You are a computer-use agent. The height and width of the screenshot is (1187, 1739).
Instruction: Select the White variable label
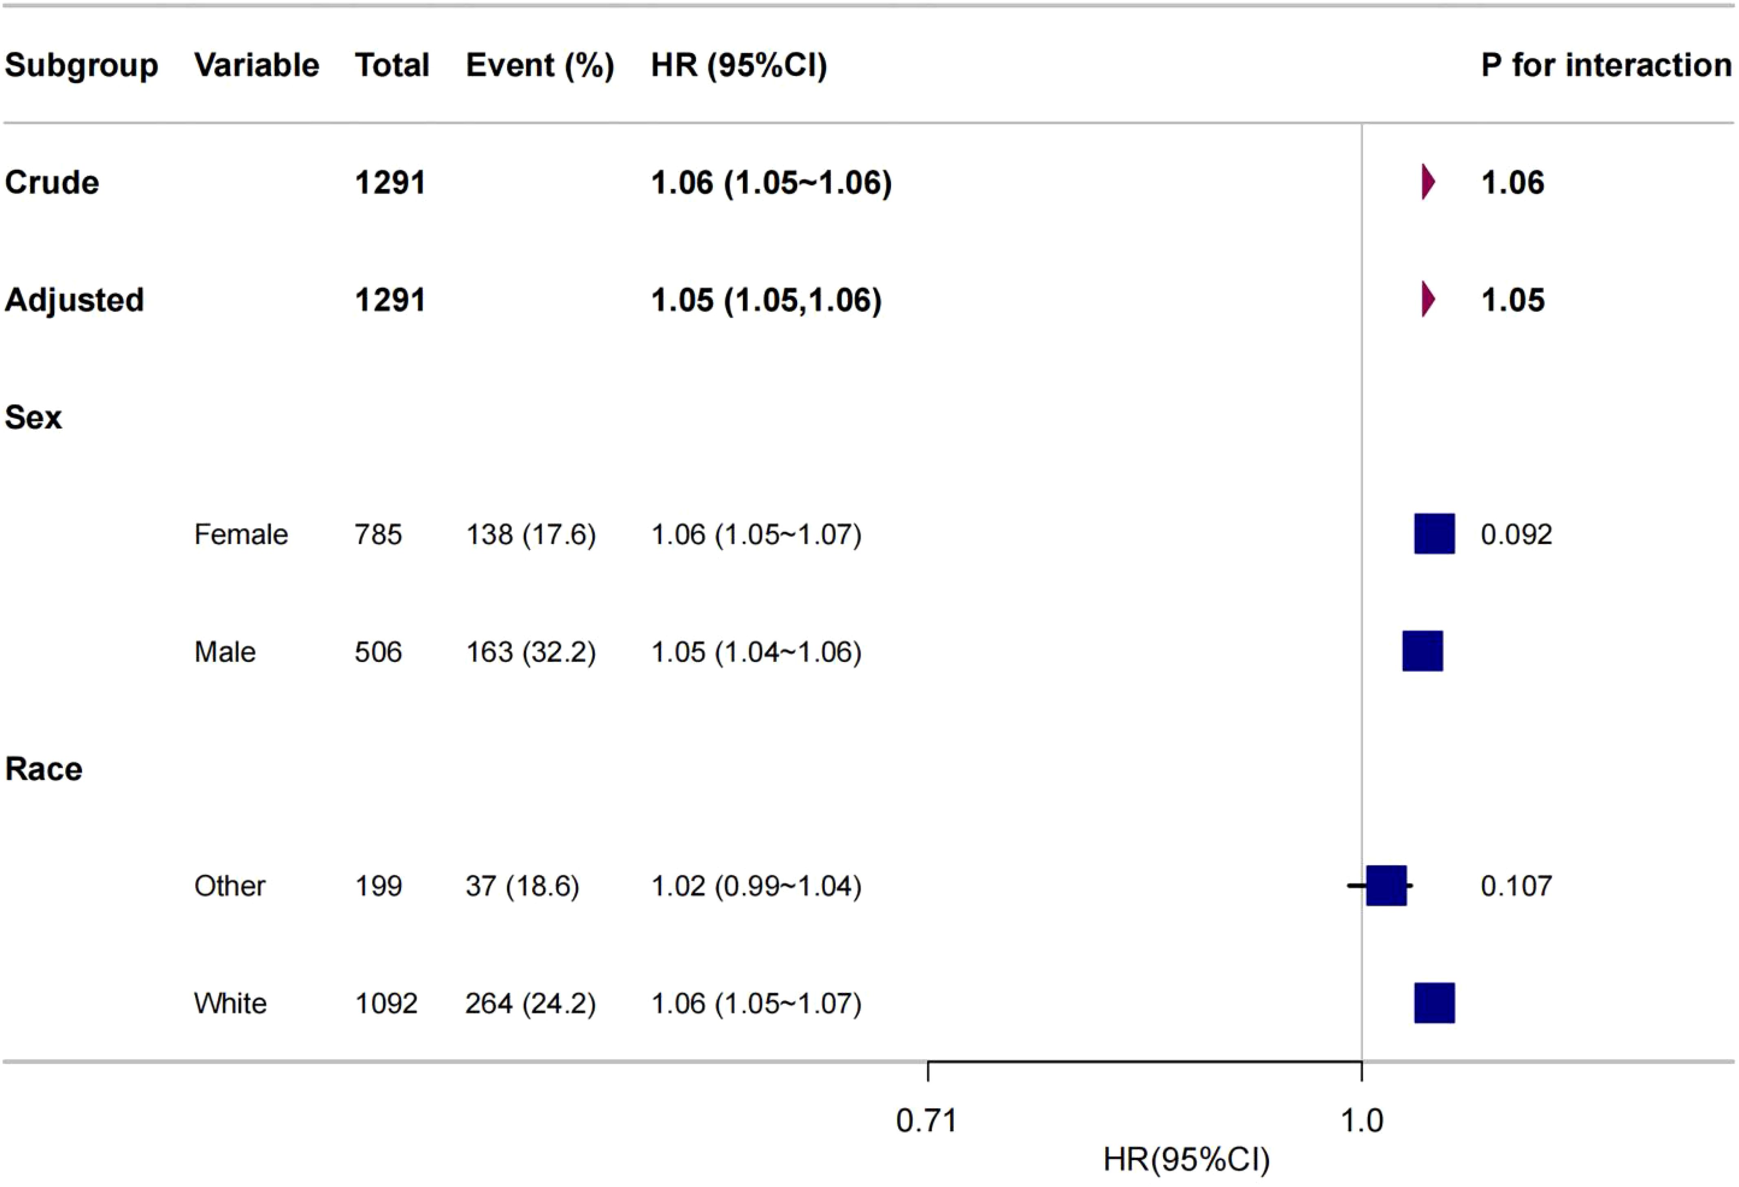tap(231, 1003)
